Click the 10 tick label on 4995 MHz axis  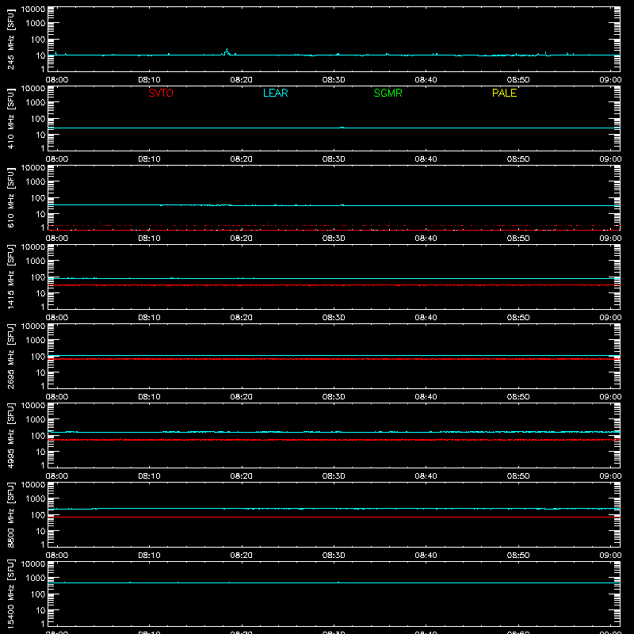[40, 452]
